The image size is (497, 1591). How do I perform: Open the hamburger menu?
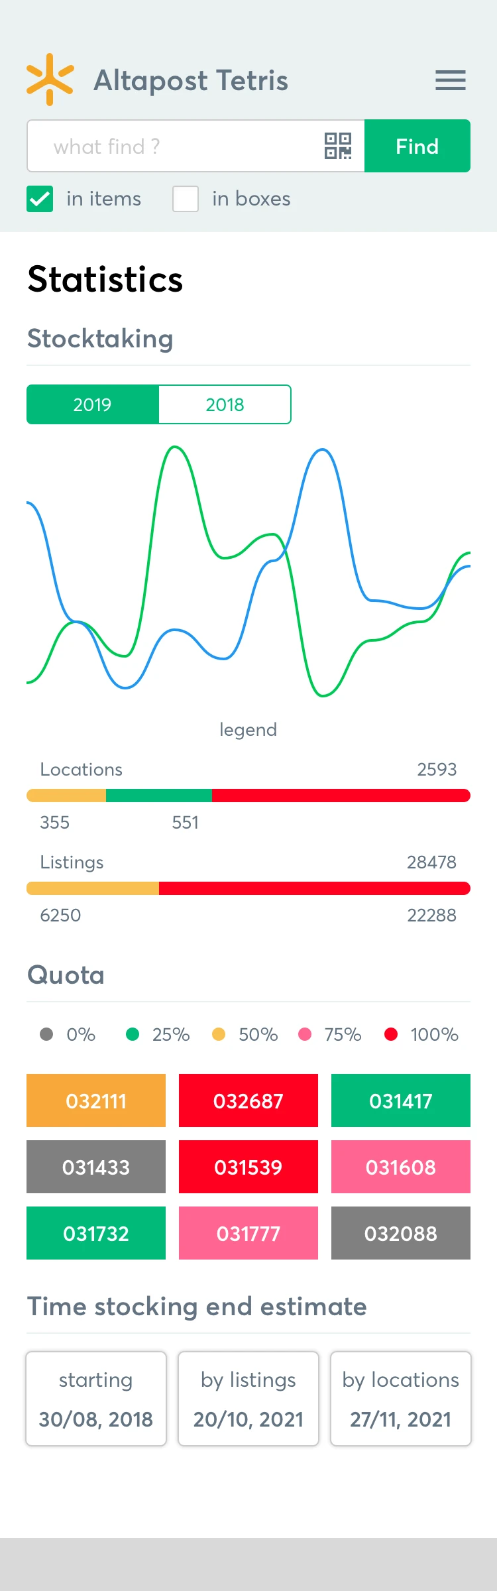451,80
